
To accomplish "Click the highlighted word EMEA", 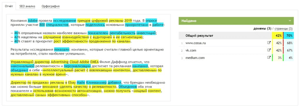I will tap(94, 62).
